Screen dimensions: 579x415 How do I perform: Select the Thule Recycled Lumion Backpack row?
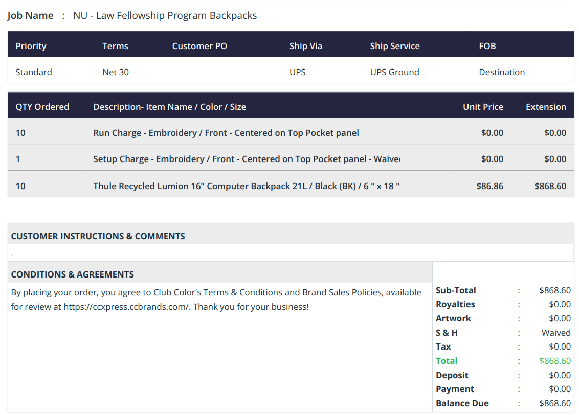[x=291, y=186]
